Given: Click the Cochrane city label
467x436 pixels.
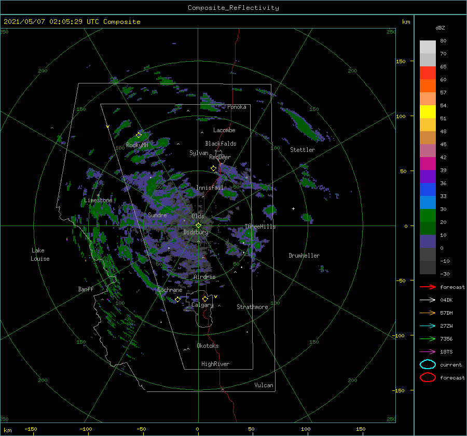Looking at the screenshot, I should (170, 290).
